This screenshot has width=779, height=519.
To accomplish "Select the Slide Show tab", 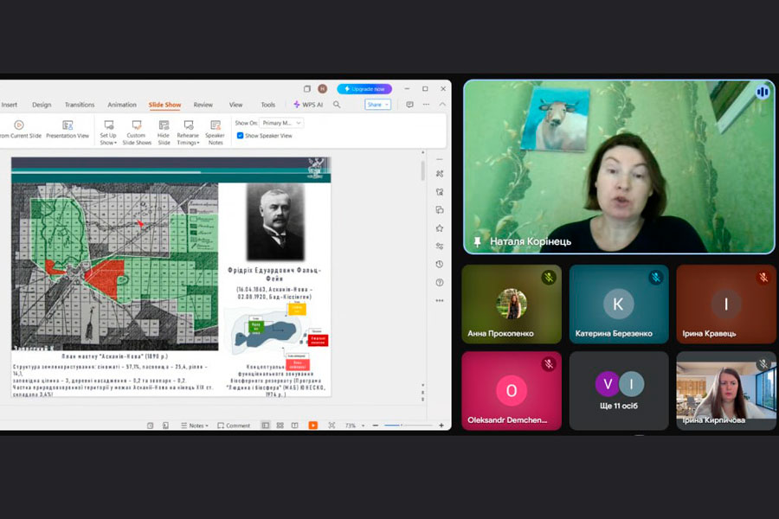I will (165, 105).
